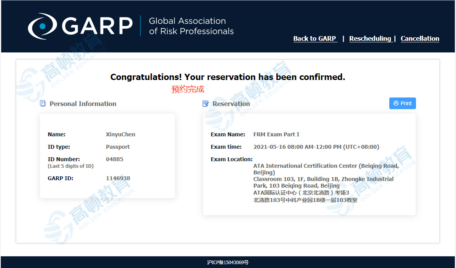Click the Name: label

point(57,134)
